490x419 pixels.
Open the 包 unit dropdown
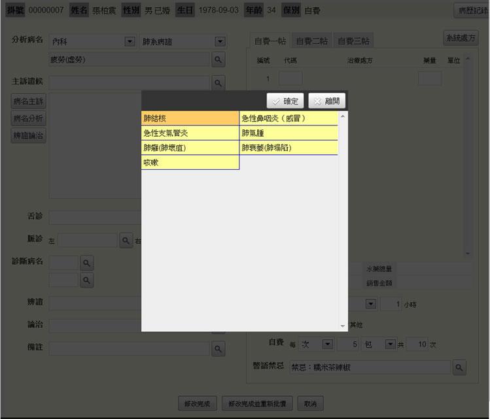click(391, 344)
